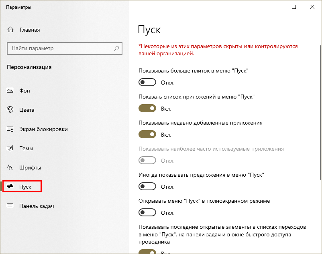Image resolution: width=322 pixels, height=254 pixels.
Task: Select the Шрифты font icon
Action: coord(11,167)
